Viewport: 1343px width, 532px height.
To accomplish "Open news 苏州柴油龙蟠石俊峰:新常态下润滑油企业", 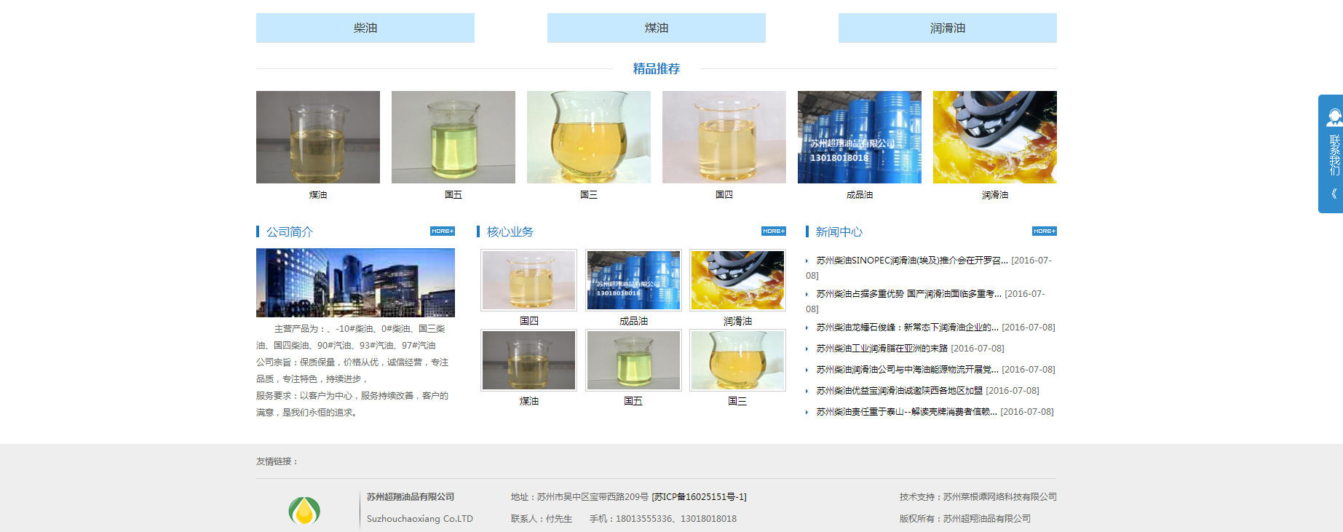I will click(907, 327).
